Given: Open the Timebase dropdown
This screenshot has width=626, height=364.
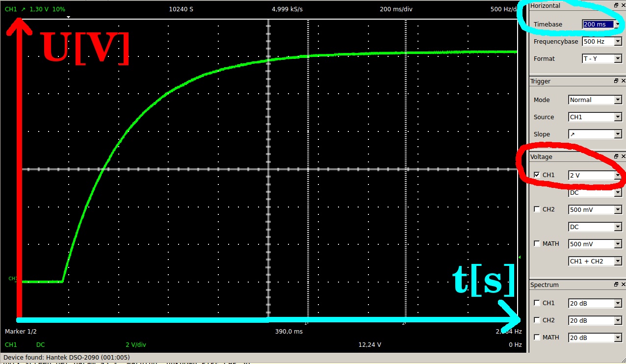Looking at the screenshot, I should 601,24.
